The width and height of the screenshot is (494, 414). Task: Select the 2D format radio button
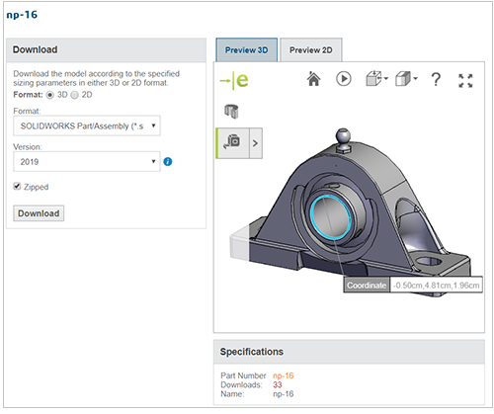(x=75, y=95)
